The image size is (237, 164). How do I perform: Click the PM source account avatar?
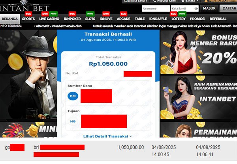coord(73,96)
